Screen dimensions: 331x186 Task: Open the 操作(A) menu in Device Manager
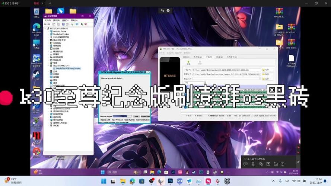tap(56, 20)
